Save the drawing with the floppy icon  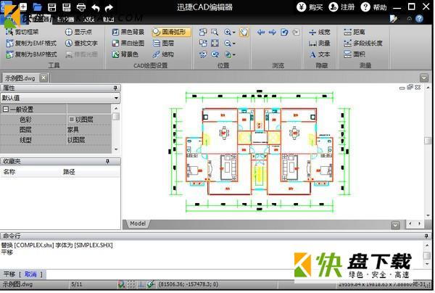point(52,7)
